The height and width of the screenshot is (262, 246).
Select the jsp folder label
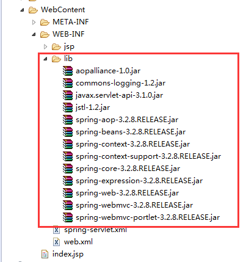(x=69, y=47)
